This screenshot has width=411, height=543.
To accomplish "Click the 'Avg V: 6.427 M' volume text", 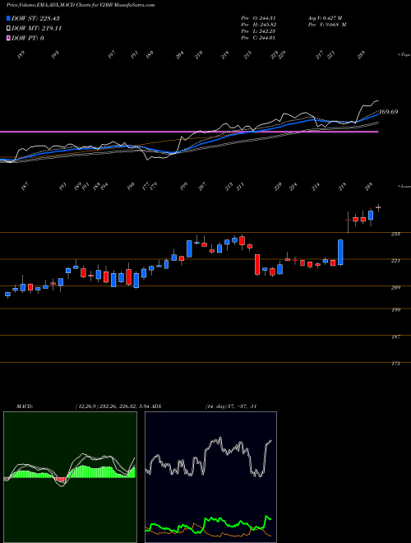I will click(x=325, y=18).
